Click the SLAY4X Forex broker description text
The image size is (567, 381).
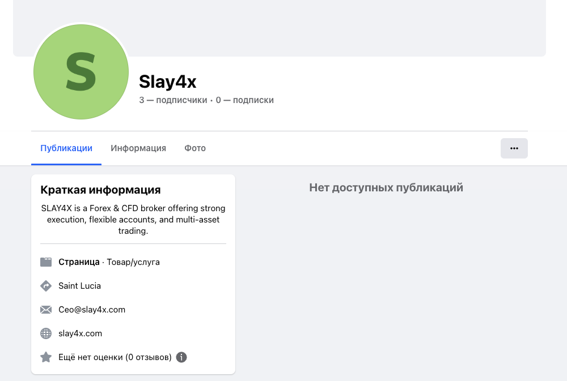click(x=133, y=220)
